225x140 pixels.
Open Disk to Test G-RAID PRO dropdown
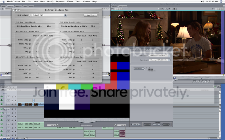coord(48,15)
